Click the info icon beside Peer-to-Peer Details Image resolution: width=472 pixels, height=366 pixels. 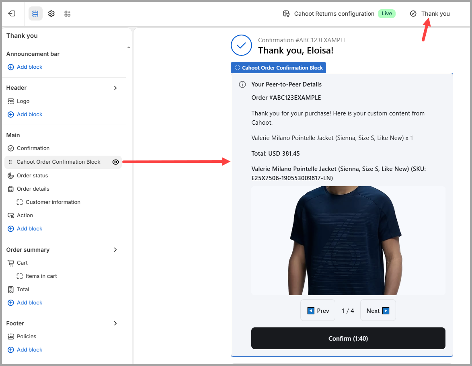242,84
